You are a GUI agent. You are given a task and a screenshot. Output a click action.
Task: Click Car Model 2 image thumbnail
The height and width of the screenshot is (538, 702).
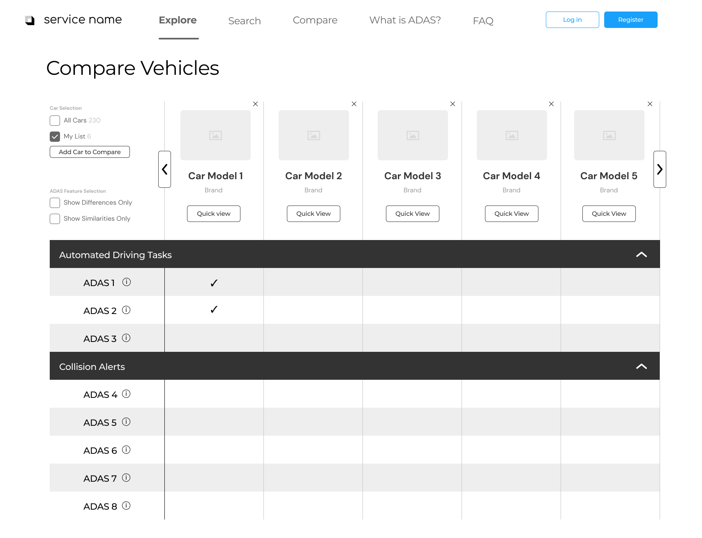[x=314, y=135]
